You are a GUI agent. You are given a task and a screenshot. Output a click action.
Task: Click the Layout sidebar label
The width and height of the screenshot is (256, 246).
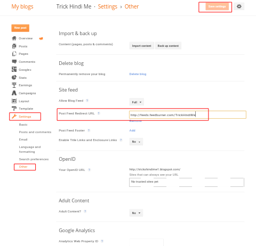point(24,101)
